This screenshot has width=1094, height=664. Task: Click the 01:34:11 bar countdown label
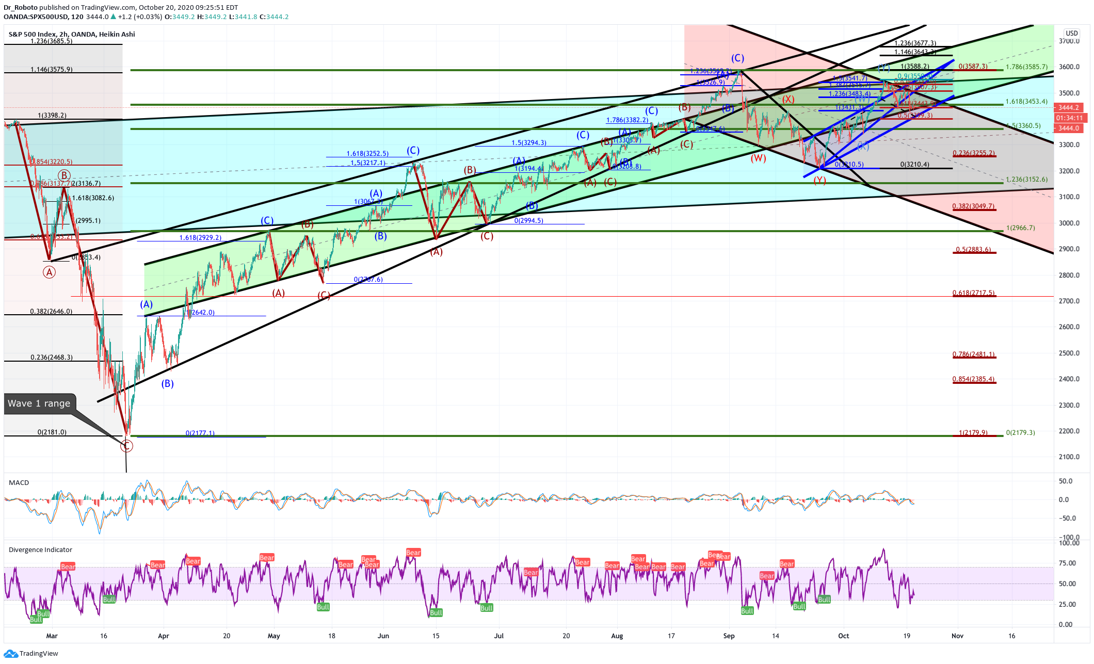(x=1070, y=118)
